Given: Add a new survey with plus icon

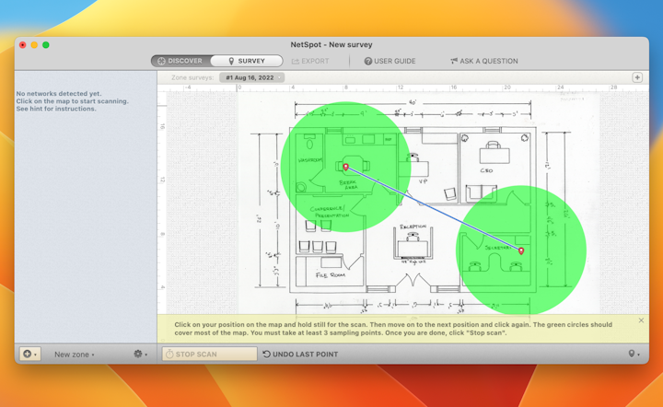Looking at the screenshot, I should pos(637,77).
